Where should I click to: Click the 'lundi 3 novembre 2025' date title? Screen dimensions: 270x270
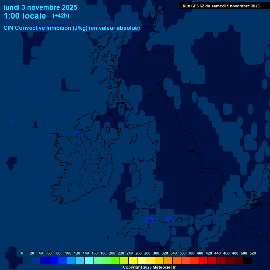click(40, 7)
